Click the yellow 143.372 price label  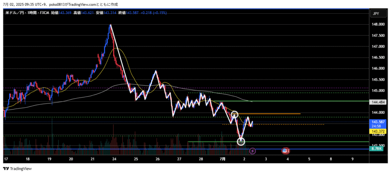coord(377,131)
